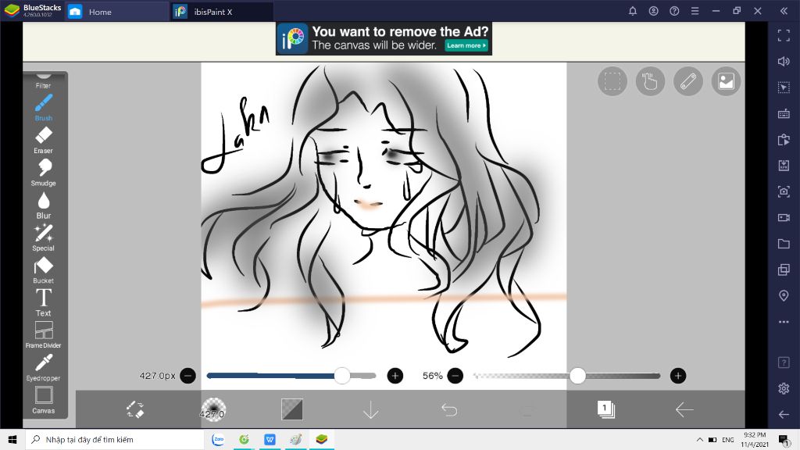Select the Special tool
The height and width of the screenshot is (450, 800).
44,237
